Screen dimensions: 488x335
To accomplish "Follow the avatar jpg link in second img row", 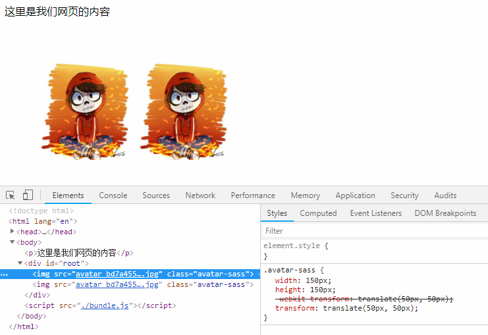I will (117, 284).
